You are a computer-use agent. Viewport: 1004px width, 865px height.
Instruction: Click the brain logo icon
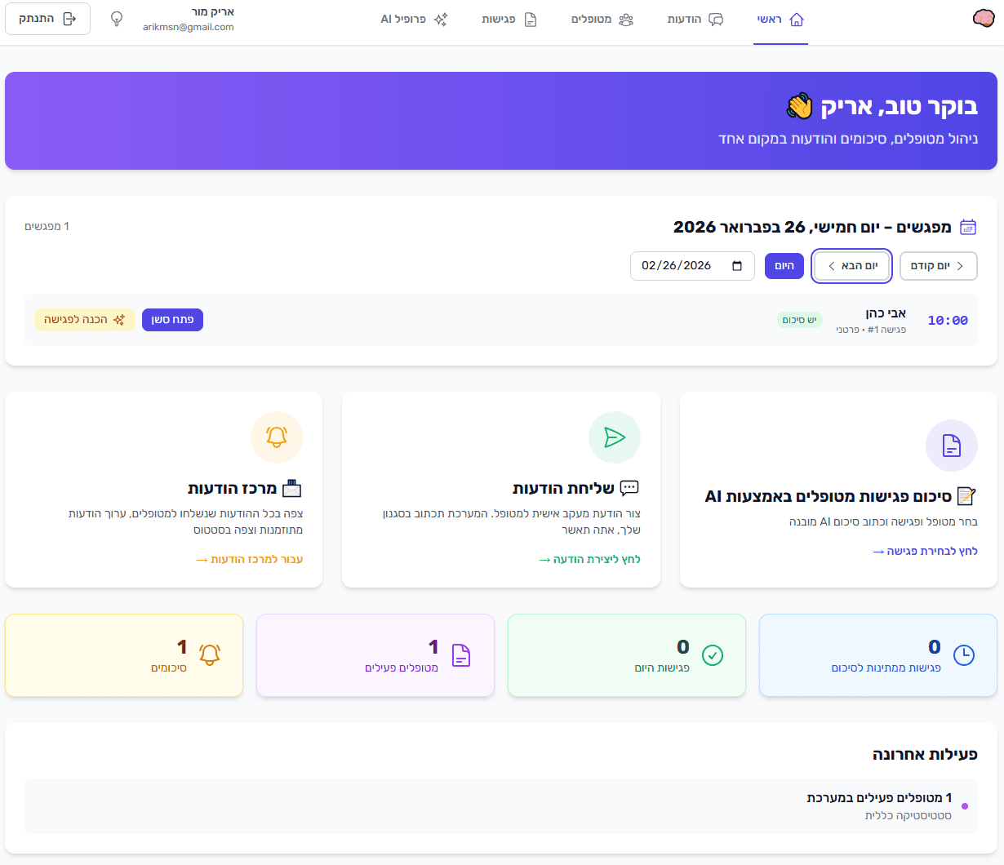(984, 19)
